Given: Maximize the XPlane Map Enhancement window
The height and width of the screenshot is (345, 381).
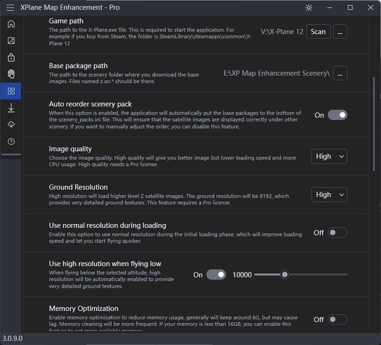Looking at the screenshot, I should pos(350,7).
